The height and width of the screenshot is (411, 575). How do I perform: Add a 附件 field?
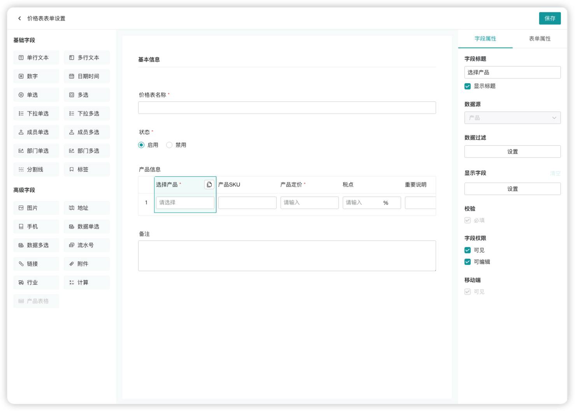(x=87, y=264)
